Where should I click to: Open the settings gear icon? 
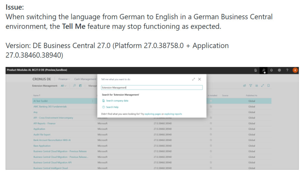click(279, 70)
